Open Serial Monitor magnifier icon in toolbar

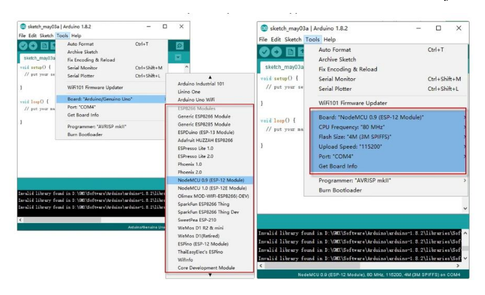coord(178,45)
